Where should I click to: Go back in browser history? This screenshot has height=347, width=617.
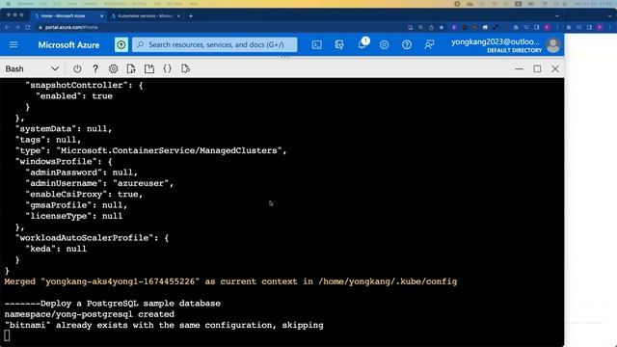(x=7, y=27)
